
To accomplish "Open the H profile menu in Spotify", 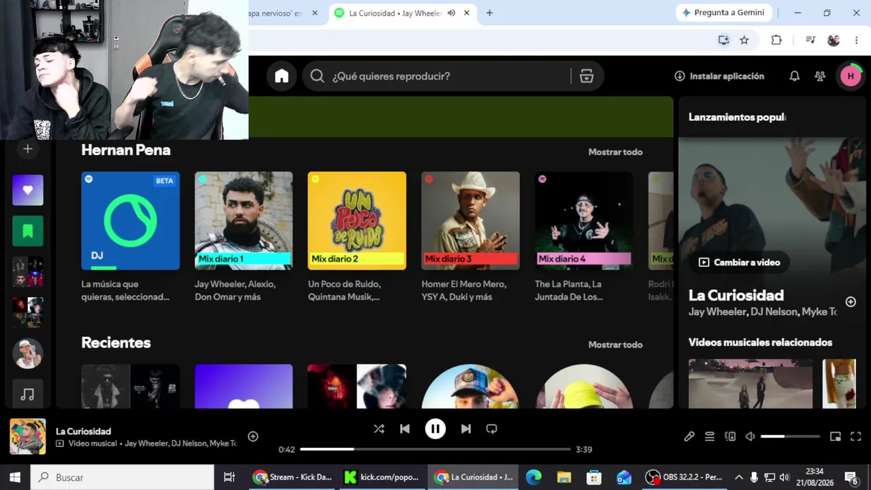I will click(x=851, y=76).
